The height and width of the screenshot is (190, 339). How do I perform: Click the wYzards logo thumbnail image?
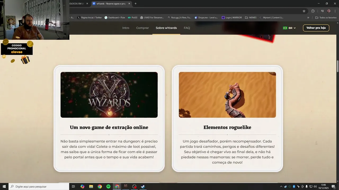pos(109,95)
